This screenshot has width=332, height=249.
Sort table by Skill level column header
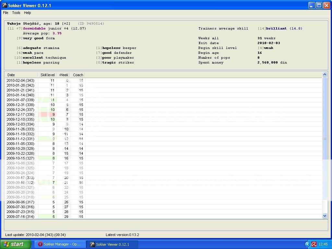47,75
